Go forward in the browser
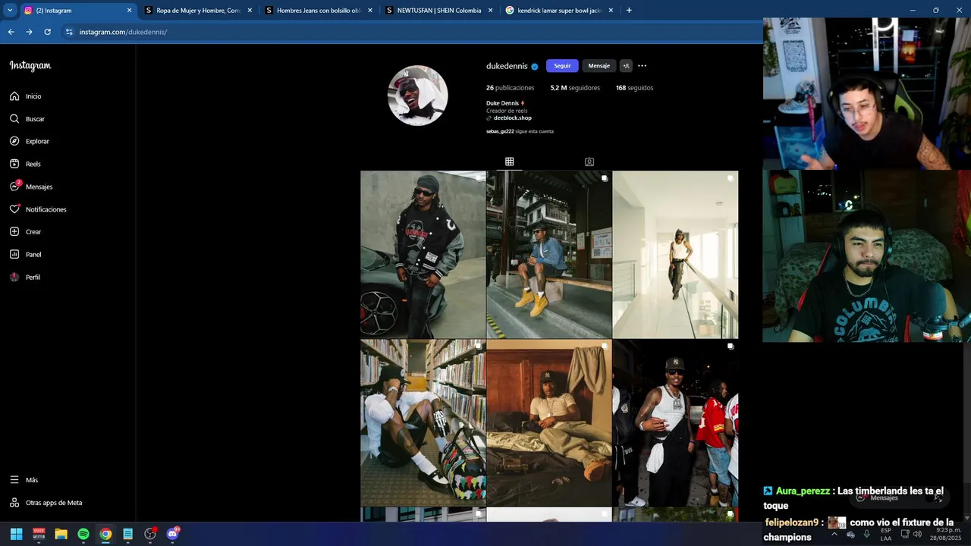971x546 pixels. tap(29, 32)
